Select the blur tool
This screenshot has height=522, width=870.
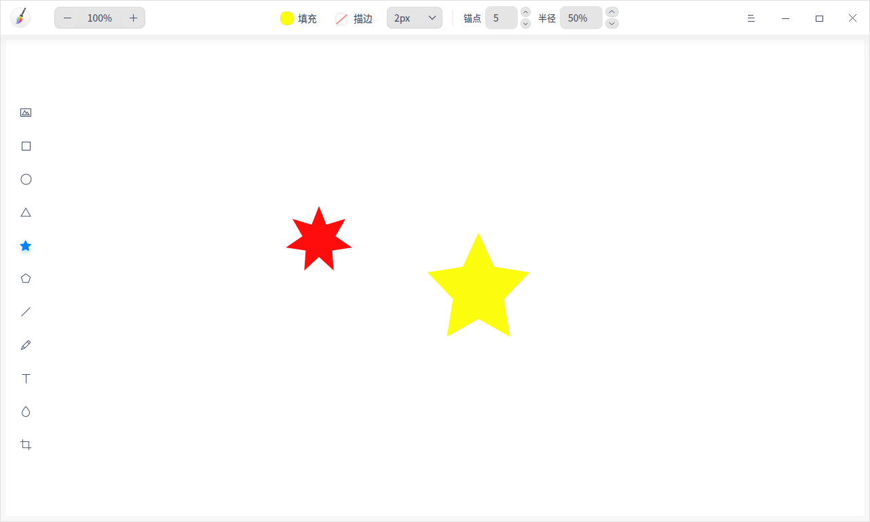(x=26, y=411)
